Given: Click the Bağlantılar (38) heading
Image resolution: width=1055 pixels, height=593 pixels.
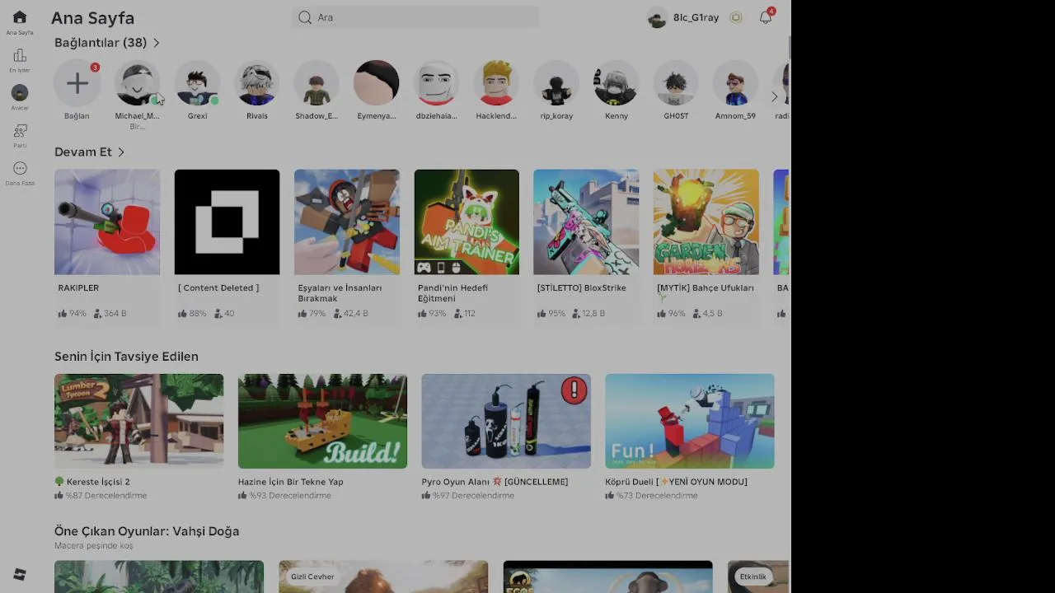Looking at the screenshot, I should 101,42.
